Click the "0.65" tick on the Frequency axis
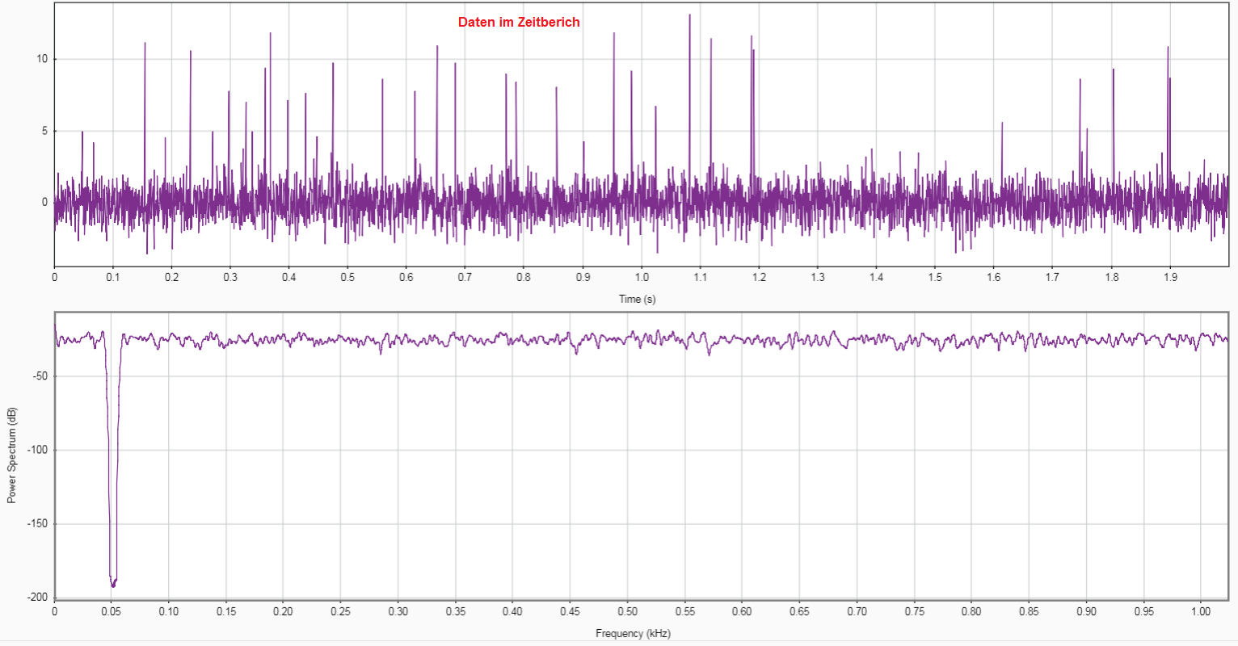The image size is (1238, 646). click(x=800, y=611)
